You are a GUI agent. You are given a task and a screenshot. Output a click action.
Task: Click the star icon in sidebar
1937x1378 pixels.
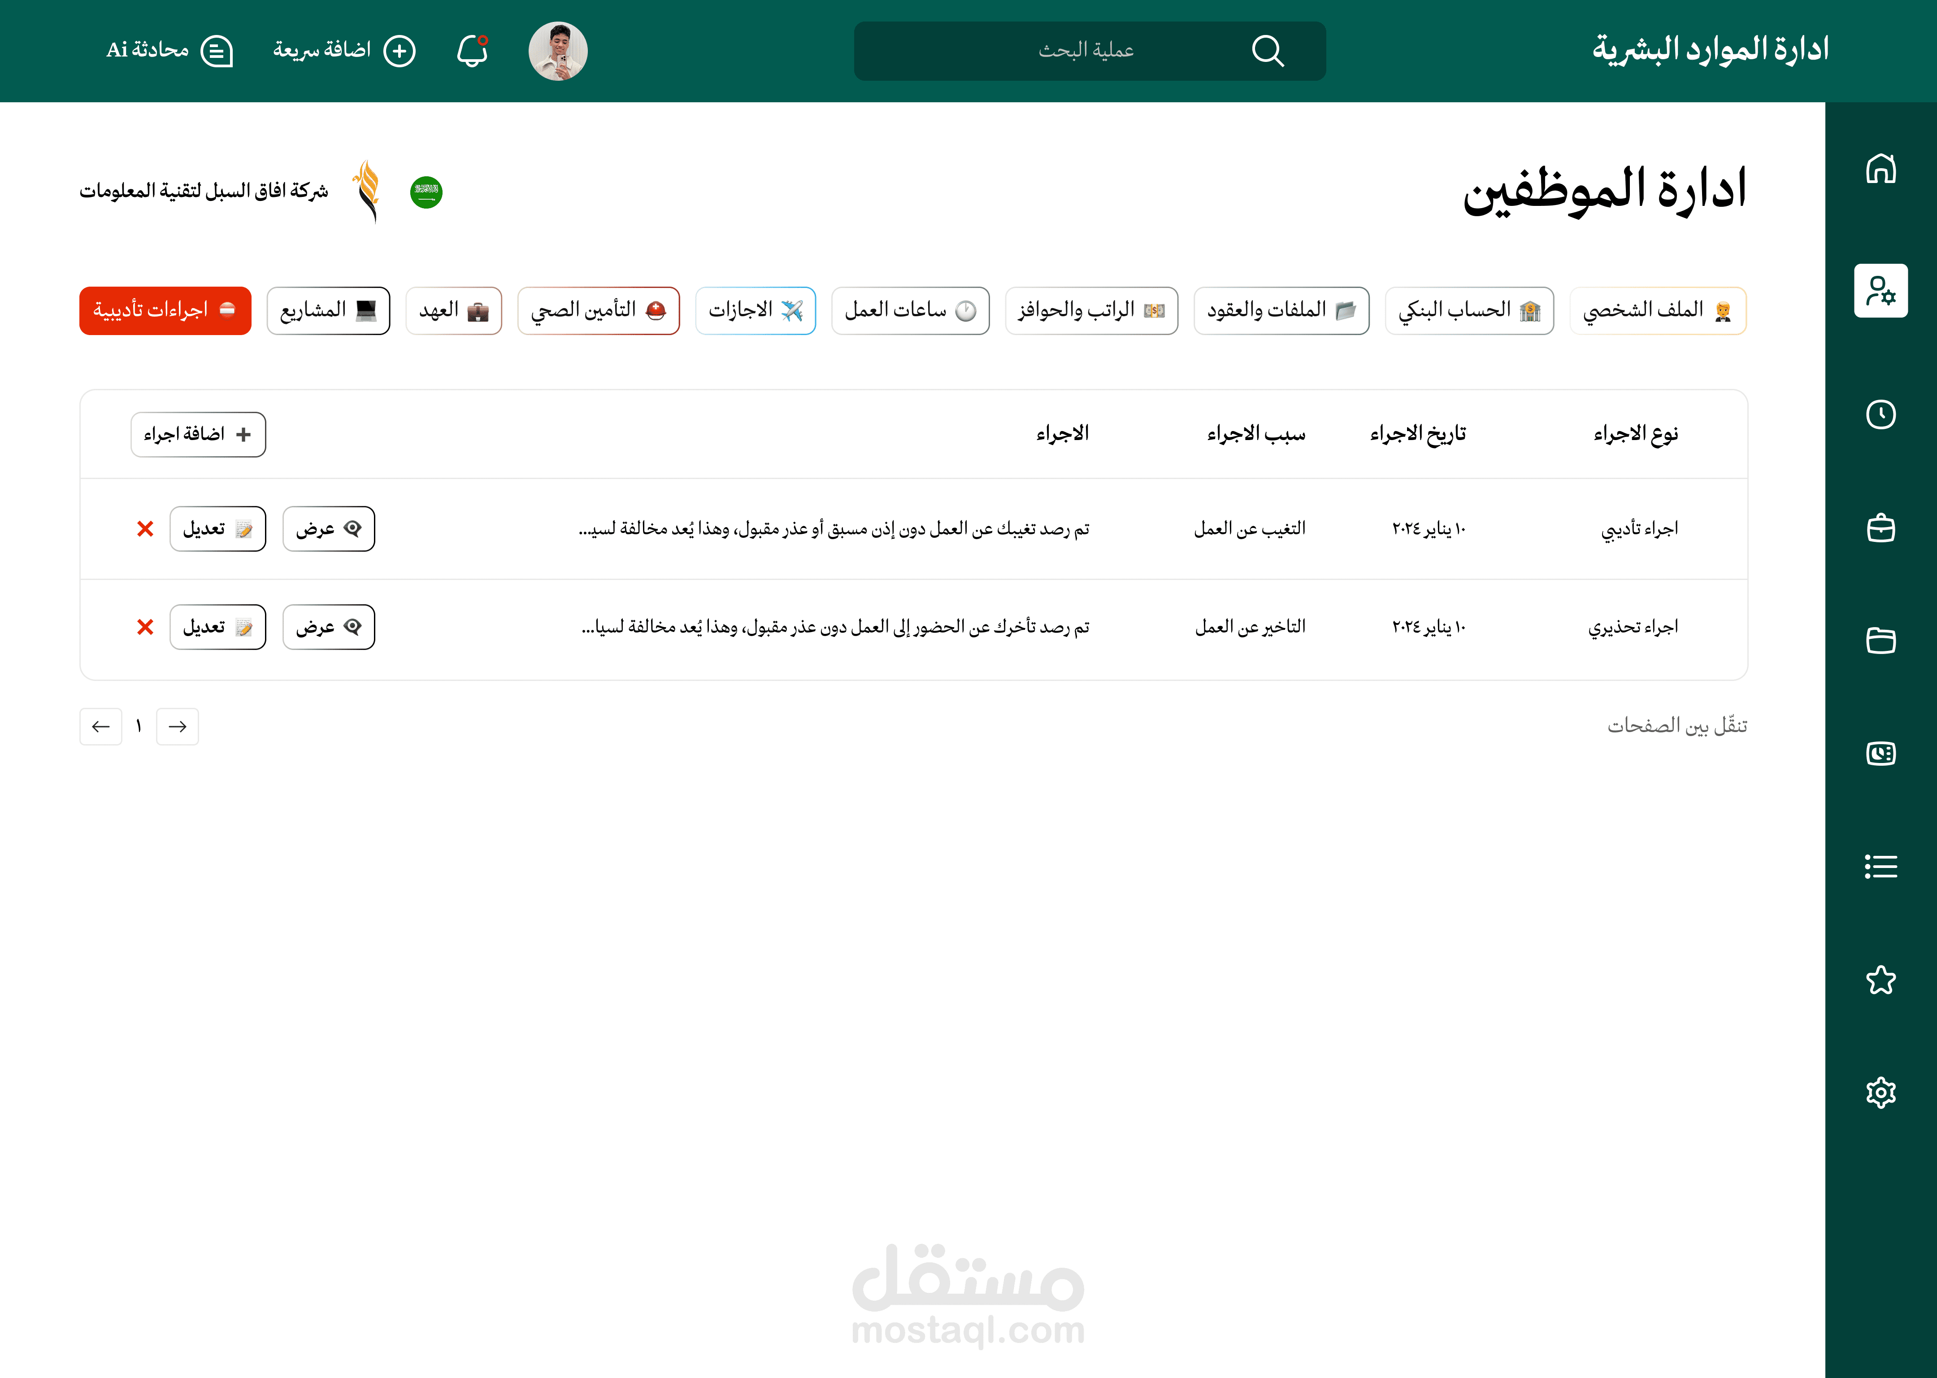1880,980
